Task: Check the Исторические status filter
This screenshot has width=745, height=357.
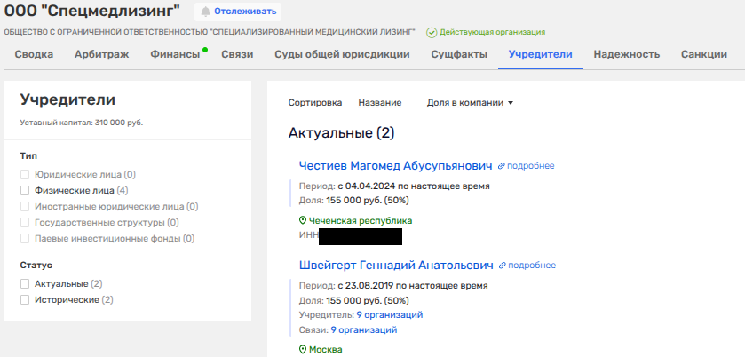Action: click(26, 300)
